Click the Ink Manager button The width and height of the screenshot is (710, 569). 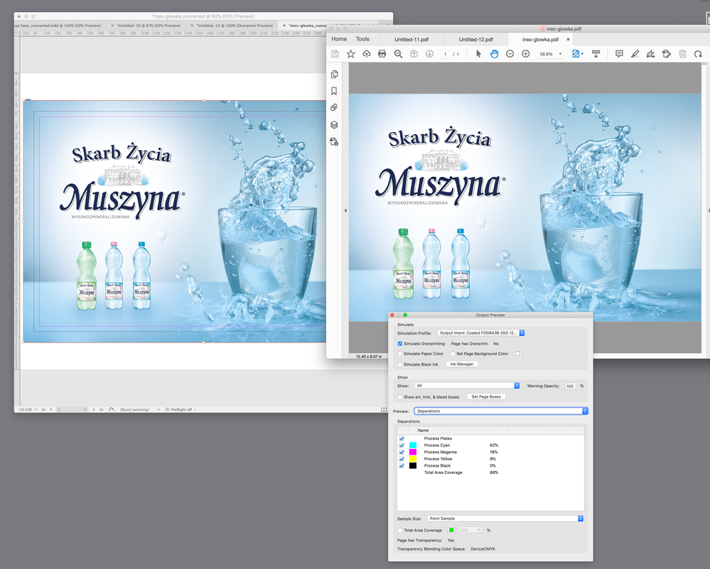pyautogui.click(x=462, y=364)
